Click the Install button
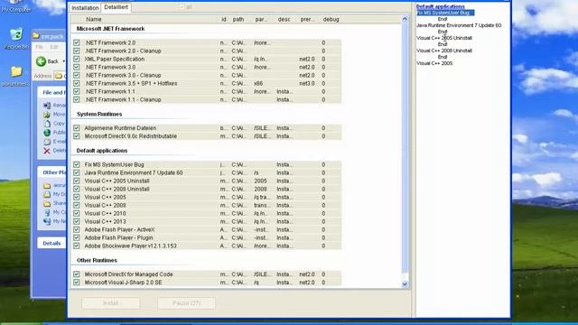The width and height of the screenshot is (578, 325). pyautogui.click(x=110, y=303)
